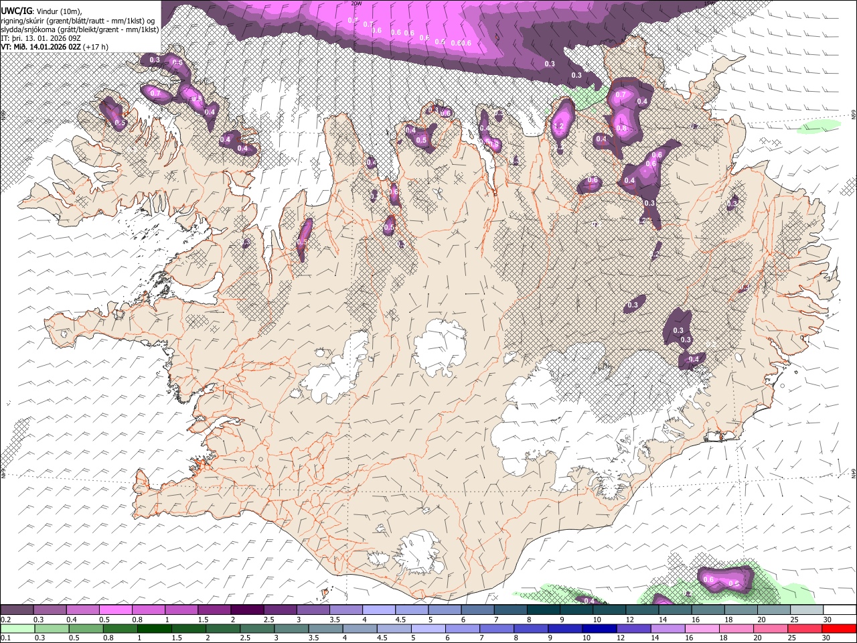Viewport: 857px width, 643px height.
Task: Click the '(+17 h)' forecast offset
Action: (96, 47)
